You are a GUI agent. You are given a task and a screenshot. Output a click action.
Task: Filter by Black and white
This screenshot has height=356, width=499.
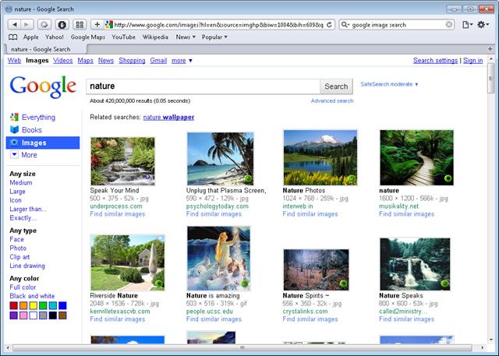coord(32,296)
